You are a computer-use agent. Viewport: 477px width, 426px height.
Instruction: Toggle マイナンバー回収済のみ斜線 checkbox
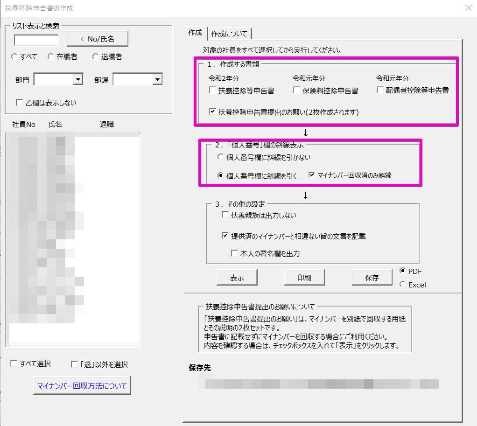[x=312, y=175]
